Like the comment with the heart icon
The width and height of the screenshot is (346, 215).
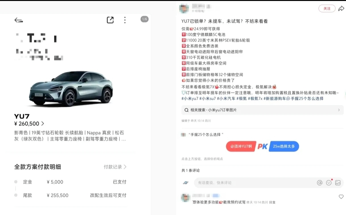341,197
